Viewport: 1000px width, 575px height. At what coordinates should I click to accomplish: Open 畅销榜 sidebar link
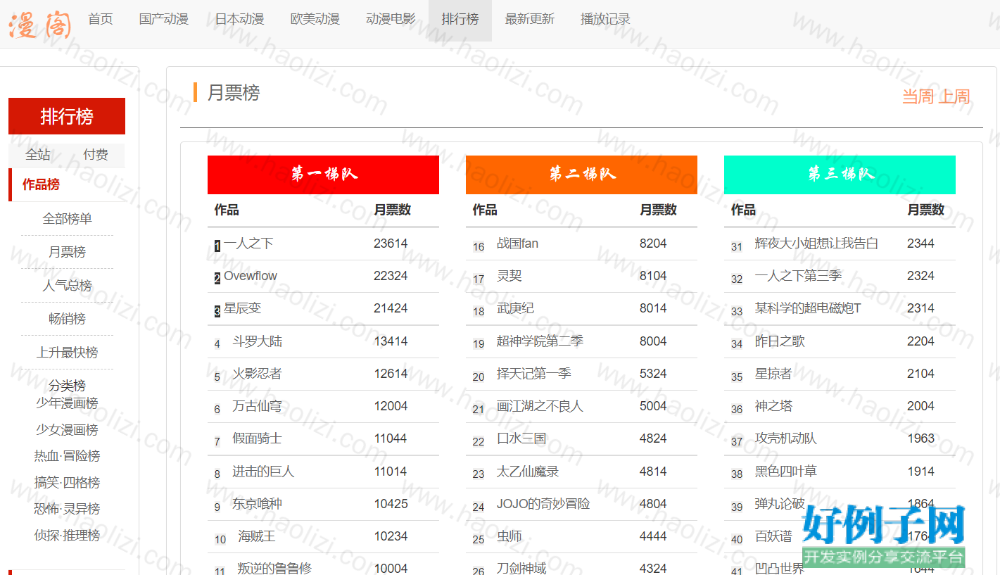coord(67,319)
